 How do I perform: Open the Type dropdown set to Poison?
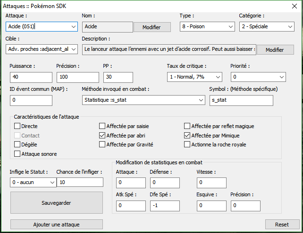point(207,27)
